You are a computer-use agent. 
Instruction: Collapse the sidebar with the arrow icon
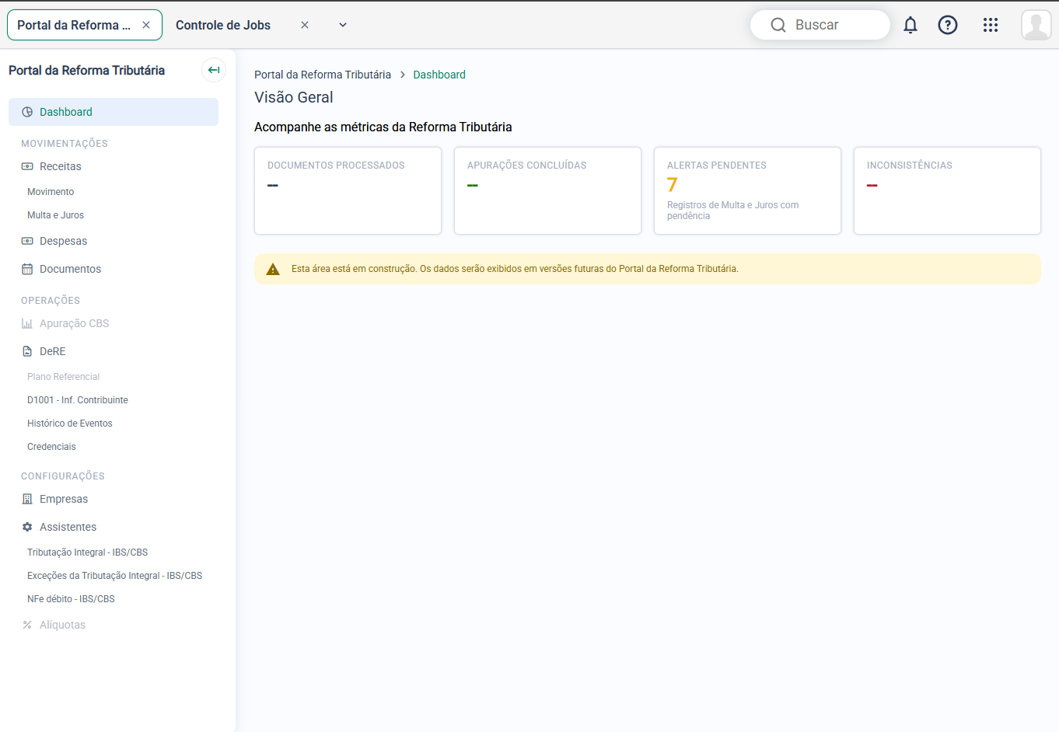tap(214, 70)
